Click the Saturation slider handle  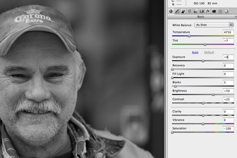pos(173,132)
